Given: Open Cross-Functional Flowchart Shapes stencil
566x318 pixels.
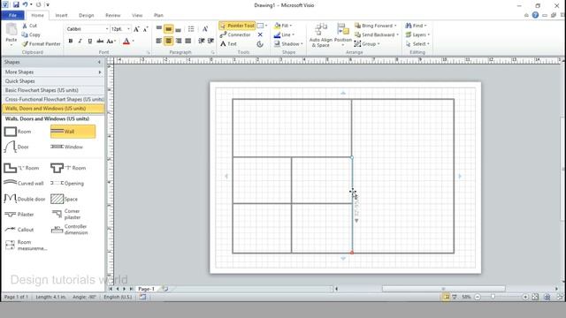Looking at the screenshot, I should click(x=53, y=99).
